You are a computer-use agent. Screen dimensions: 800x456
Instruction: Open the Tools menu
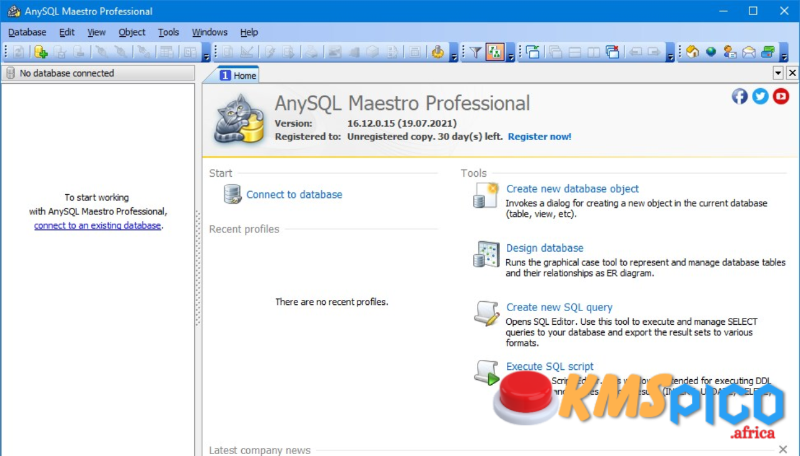point(168,32)
